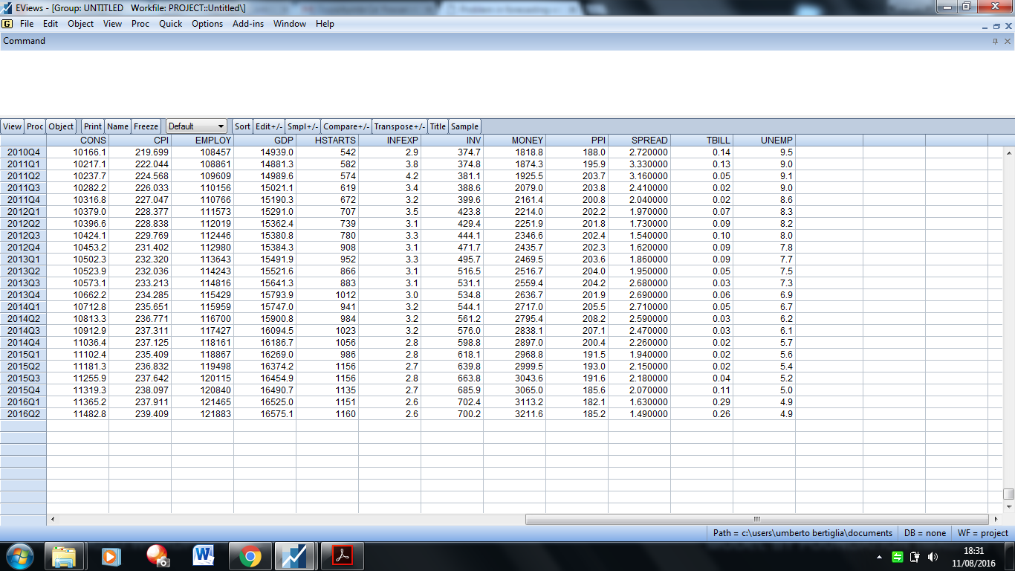Close the Command pane

(1007, 42)
